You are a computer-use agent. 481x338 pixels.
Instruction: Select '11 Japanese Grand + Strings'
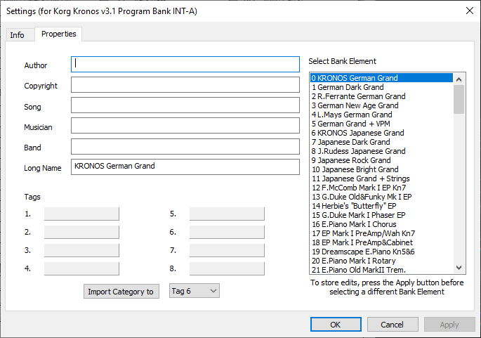pos(381,178)
